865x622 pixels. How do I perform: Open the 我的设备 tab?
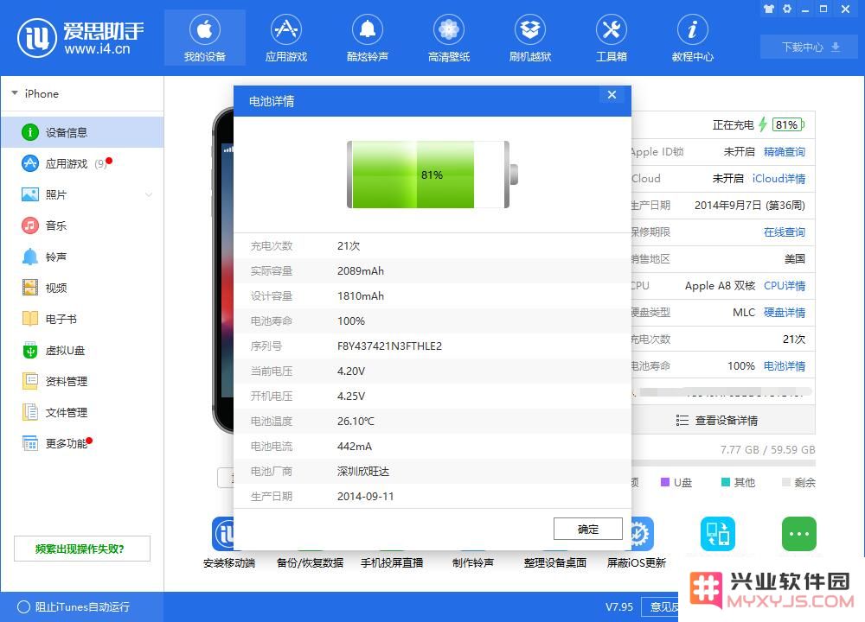coord(205,37)
